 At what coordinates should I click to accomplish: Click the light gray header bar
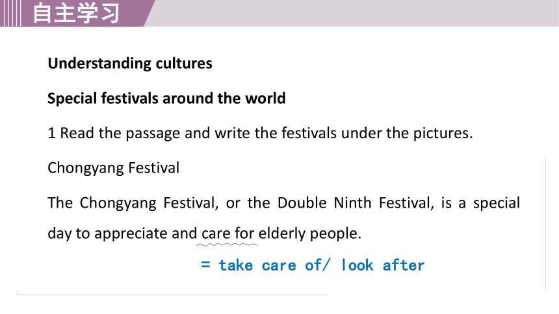point(355,13)
